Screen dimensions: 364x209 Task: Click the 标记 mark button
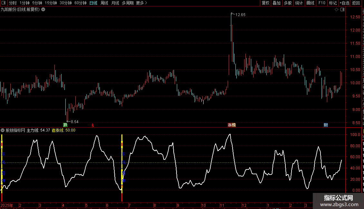[333, 3]
